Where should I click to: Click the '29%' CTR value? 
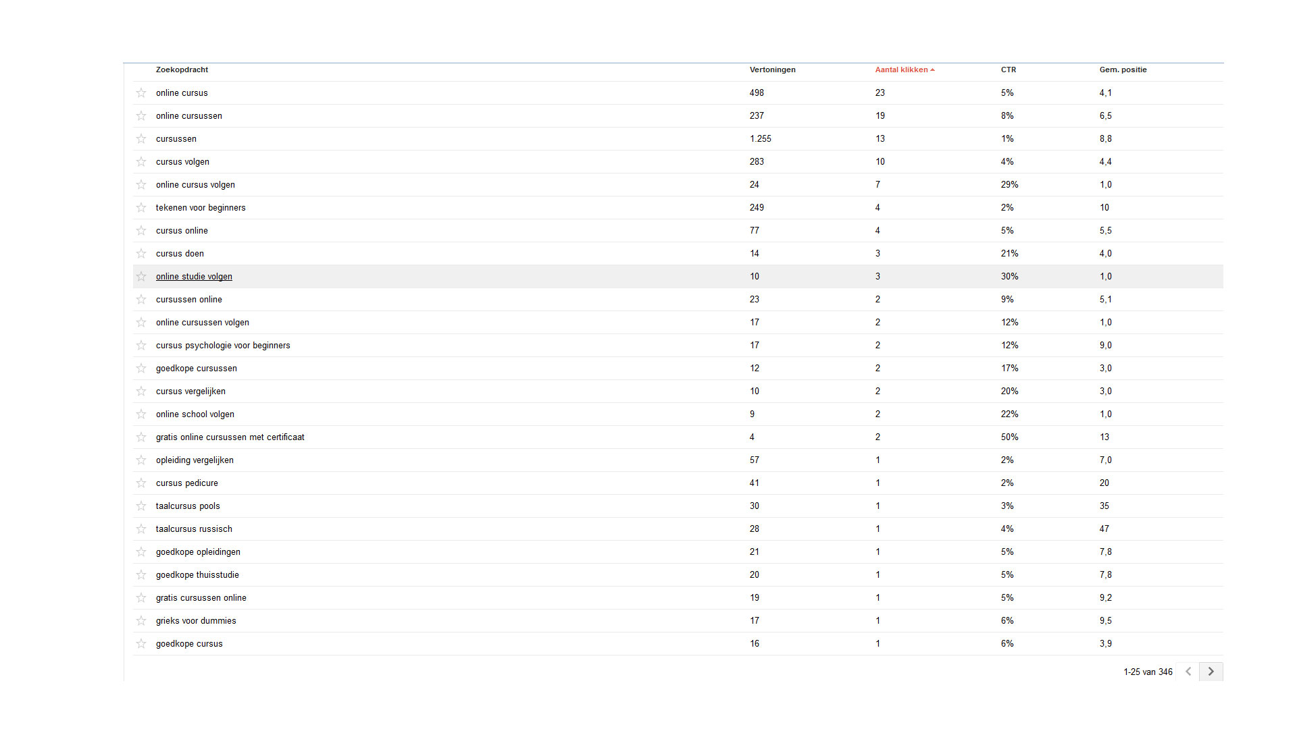coord(1009,185)
